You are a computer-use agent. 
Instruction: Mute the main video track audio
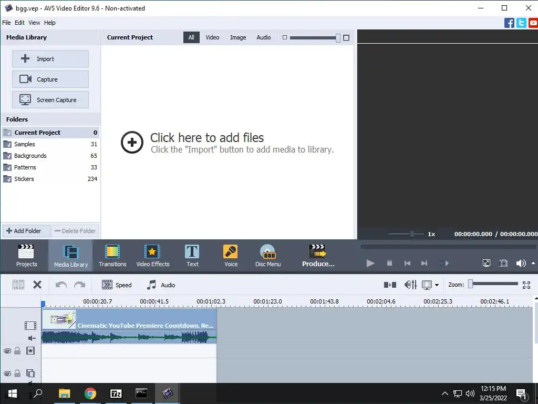(x=32, y=338)
